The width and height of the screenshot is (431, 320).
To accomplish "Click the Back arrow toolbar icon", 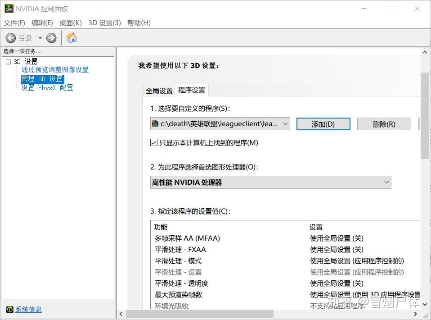I will point(11,38).
